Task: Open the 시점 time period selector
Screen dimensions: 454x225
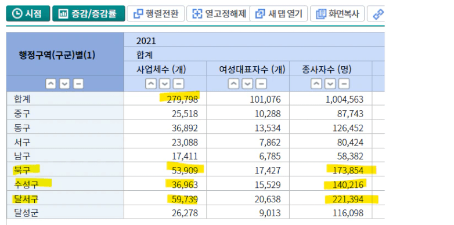Action: pos(28,13)
